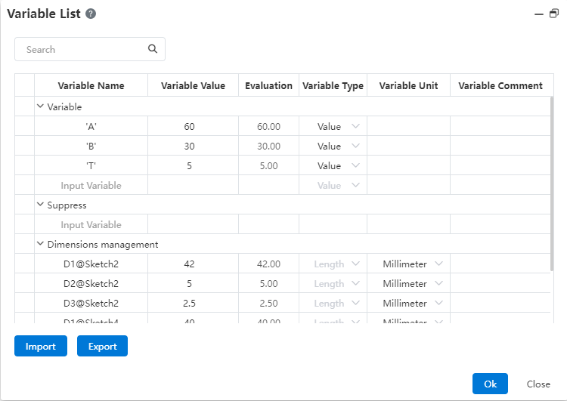This screenshot has height=401, width=567.
Task: Click the Variable Value column header
Action: [x=193, y=85]
